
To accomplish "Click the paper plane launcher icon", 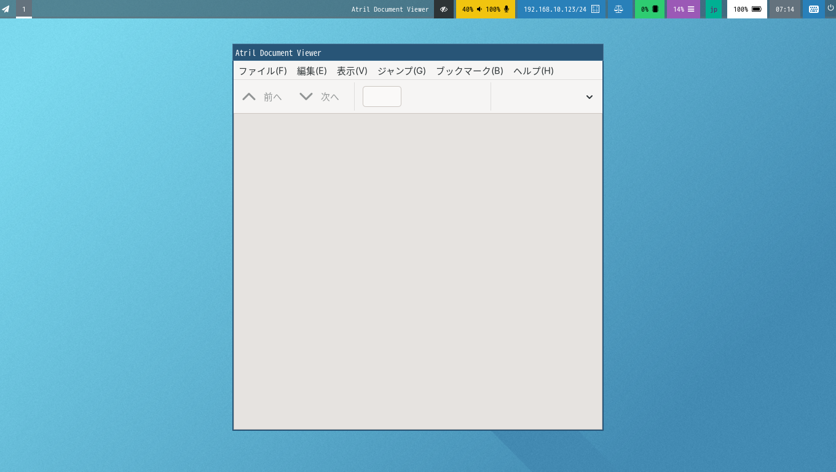I will [x=6, y=9].
